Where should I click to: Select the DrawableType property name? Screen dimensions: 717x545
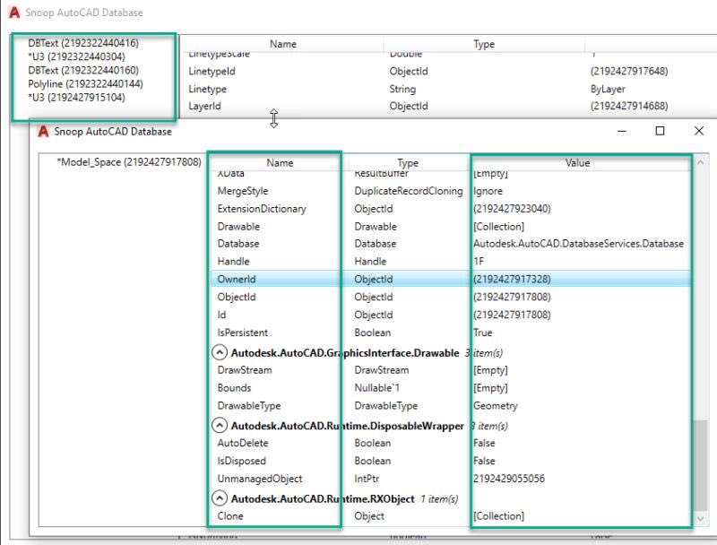pyautogui.click(x=249, y=405)
